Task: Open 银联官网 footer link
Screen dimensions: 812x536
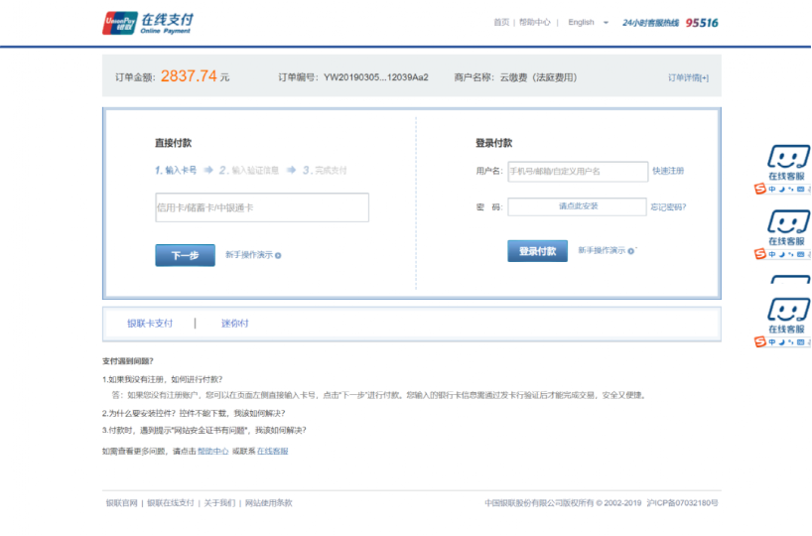Action: (122, 503)
